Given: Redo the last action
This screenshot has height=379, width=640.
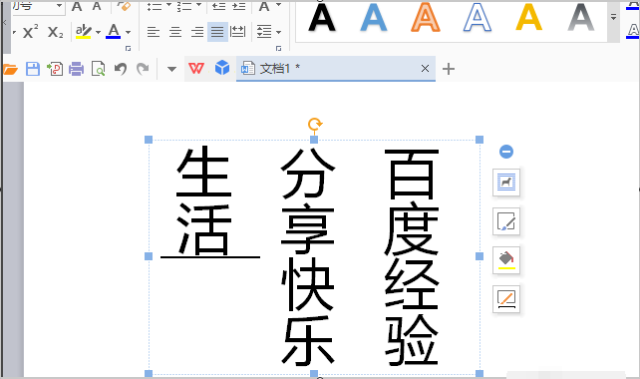Looking at the screenshot, I should [143, 69].
